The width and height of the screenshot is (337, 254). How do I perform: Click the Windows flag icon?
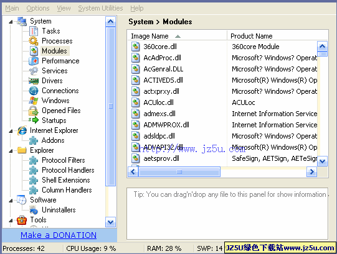pos(34,101)
